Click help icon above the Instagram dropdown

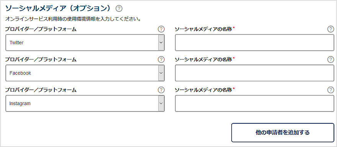coord(161,90)
